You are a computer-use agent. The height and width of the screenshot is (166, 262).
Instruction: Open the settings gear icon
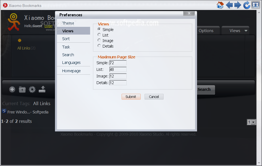click(32, 90)
